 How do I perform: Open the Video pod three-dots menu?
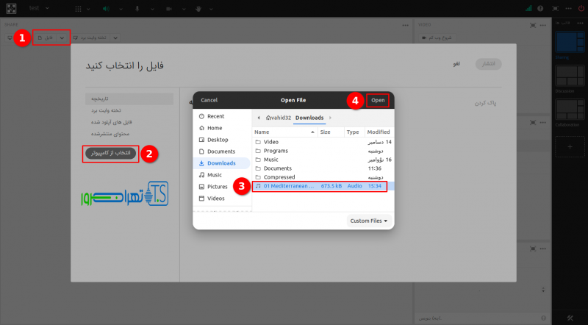(x=542, y=26)
